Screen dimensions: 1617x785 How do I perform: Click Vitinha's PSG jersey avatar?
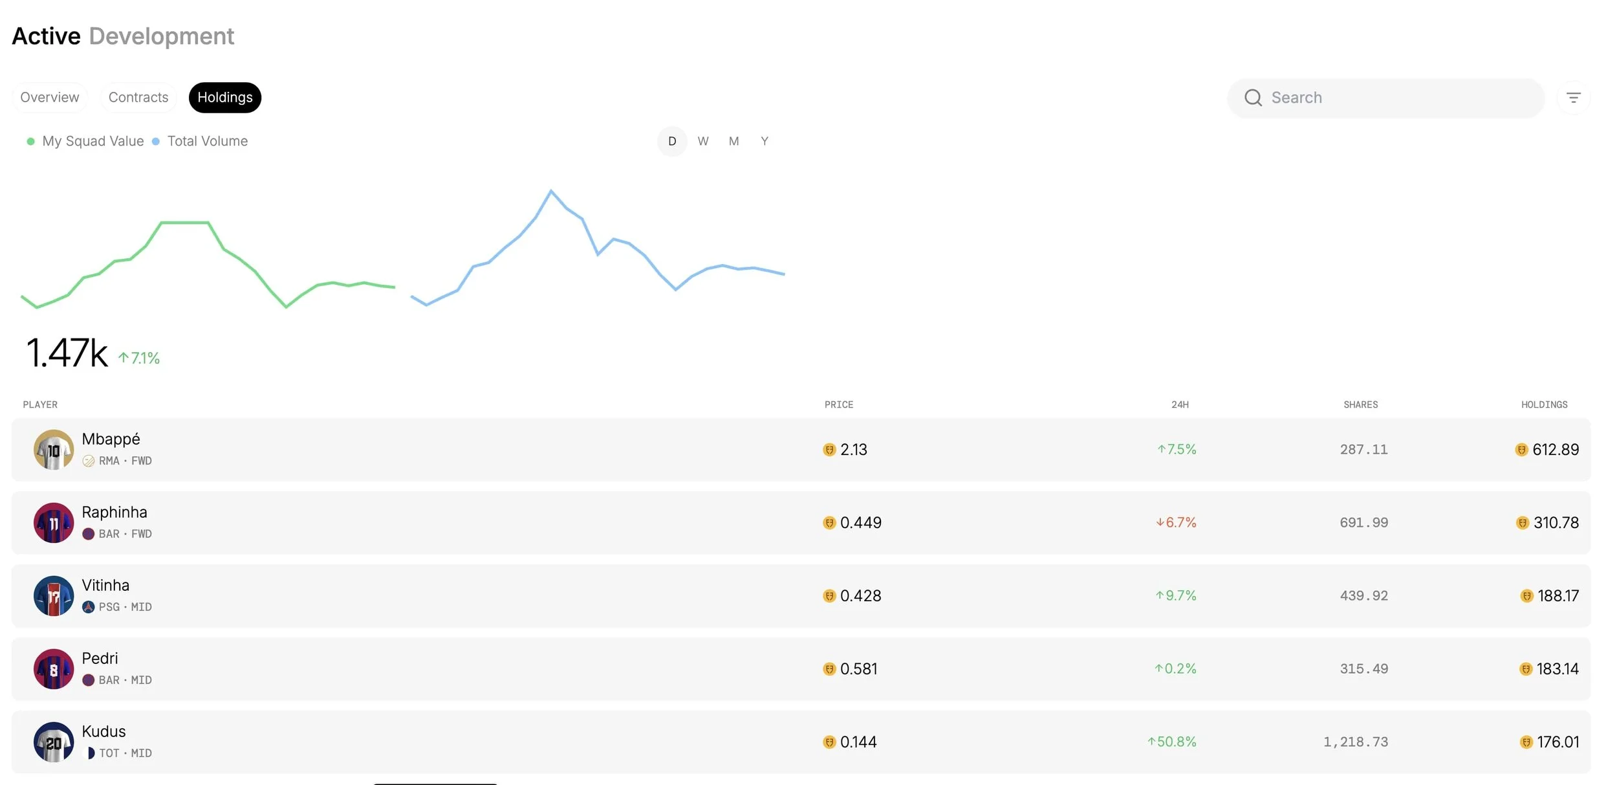click(x=54, y=596)
